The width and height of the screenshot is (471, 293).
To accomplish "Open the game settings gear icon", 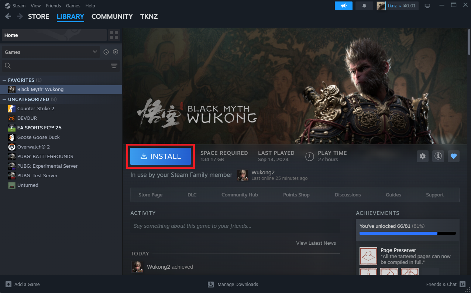I will coord(422,156).
